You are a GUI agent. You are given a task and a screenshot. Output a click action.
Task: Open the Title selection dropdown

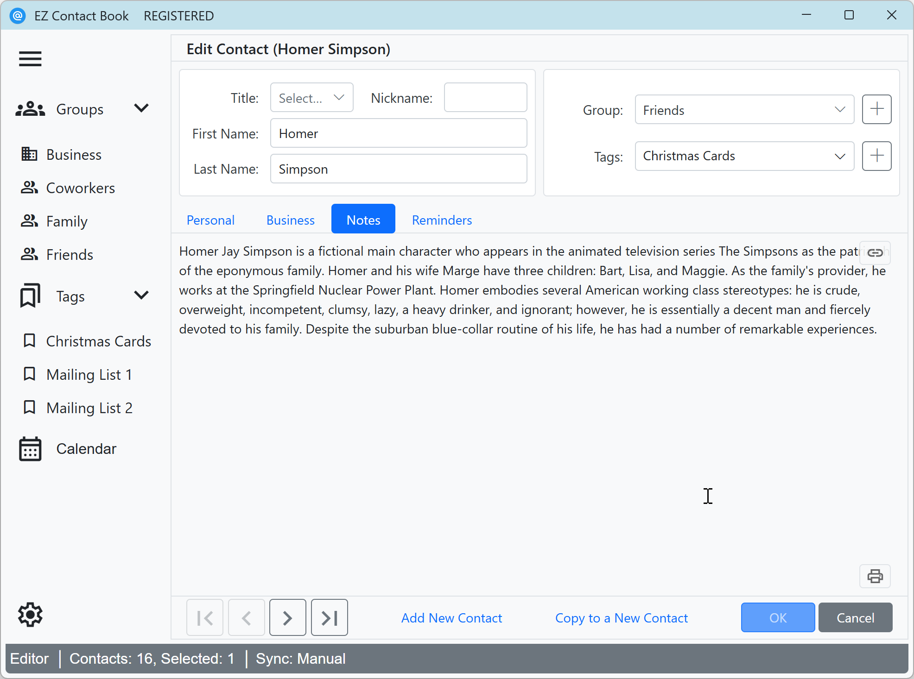coord(311,97)
